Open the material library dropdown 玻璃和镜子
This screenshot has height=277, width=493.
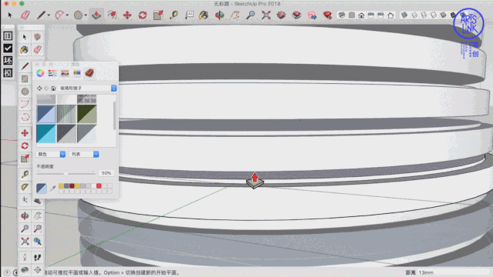[x=88, y=88]
